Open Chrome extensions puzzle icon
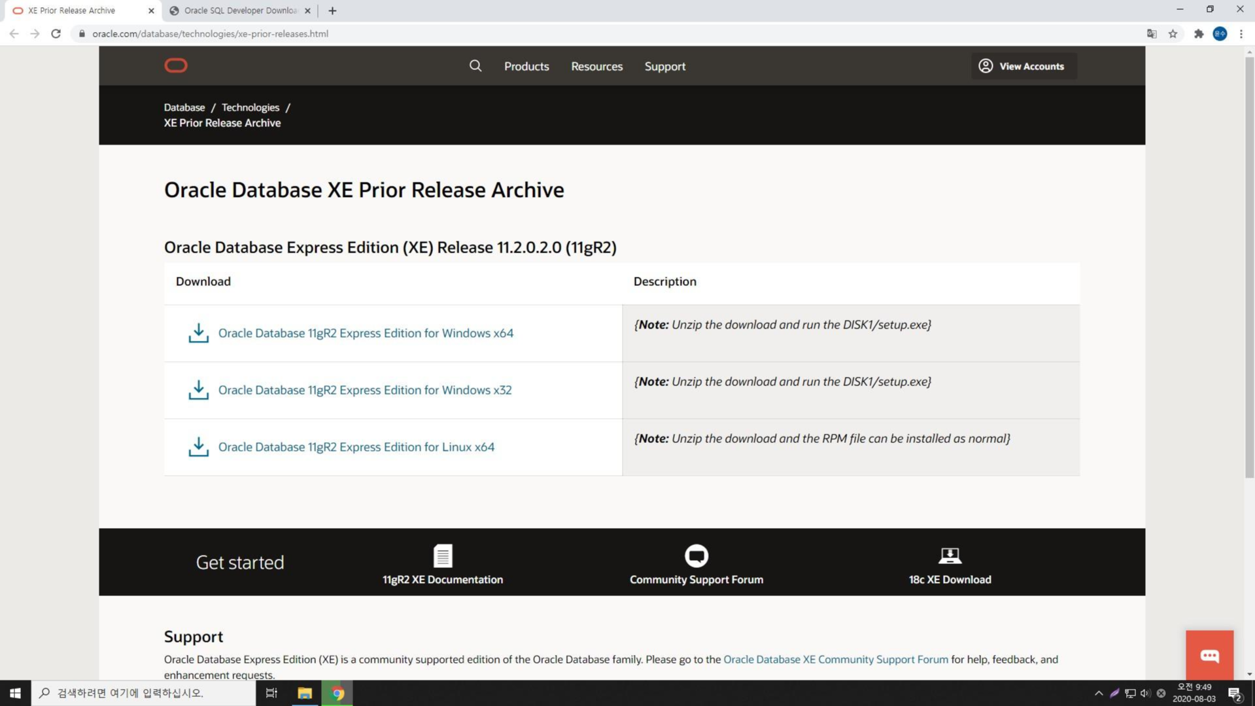 [1198, 33]
